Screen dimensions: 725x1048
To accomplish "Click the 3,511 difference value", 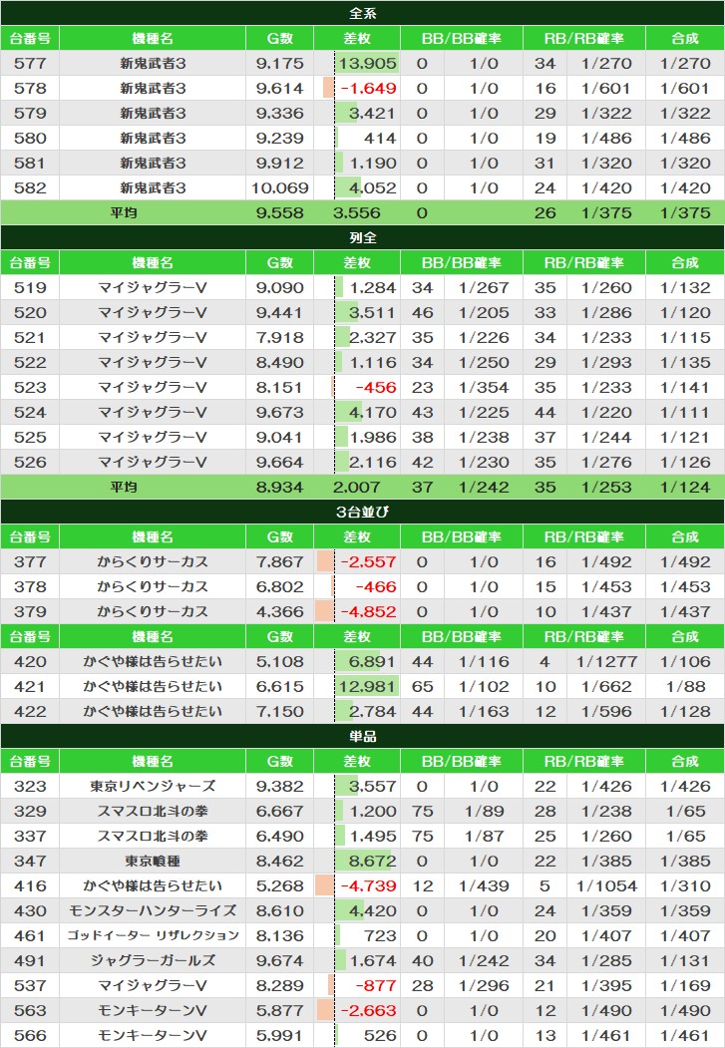I will point(372,313).
